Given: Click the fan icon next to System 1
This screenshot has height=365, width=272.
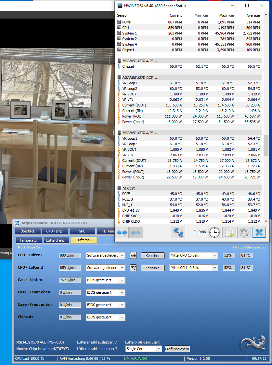Looking at the screenshot, I should [x=119, y=33].
